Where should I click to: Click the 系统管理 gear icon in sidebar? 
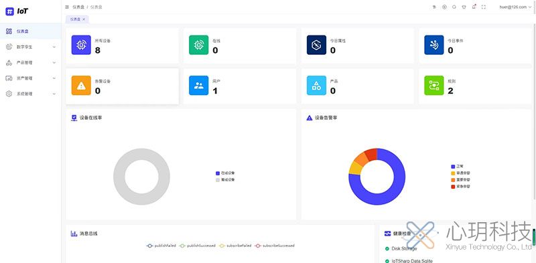point(9,94)
